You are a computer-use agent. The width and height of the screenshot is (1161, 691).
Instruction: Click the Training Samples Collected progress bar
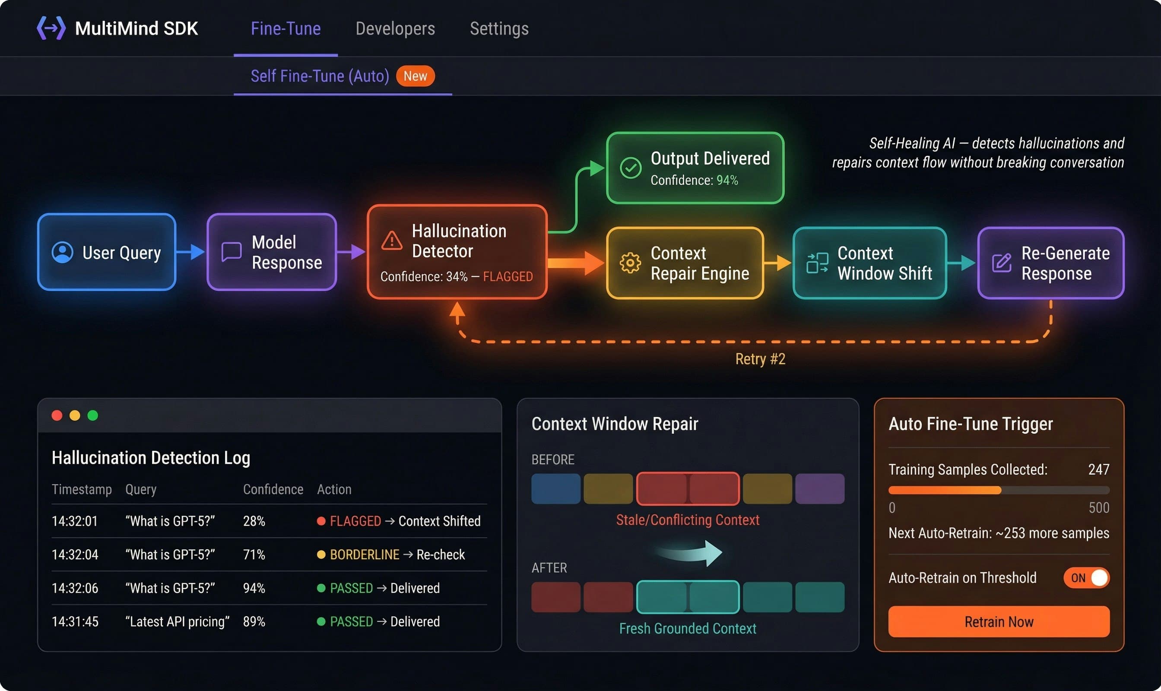(999, 490)
